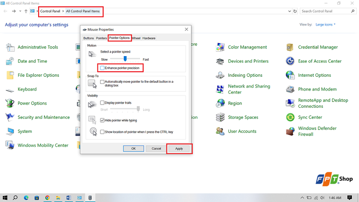Open the Indexing Options icon
This screenshot has height=202, width=359.
[x=220, y=75]
